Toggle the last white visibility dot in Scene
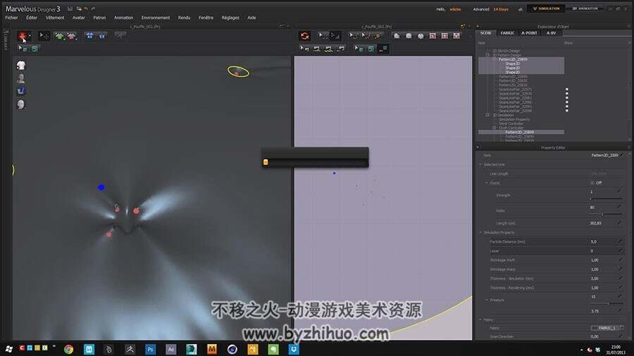This screenshot has height=356, width=634. (567, 110)
